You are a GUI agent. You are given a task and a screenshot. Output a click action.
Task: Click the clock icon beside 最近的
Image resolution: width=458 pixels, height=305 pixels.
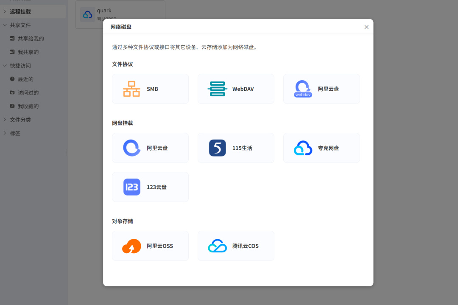pos(12,79)
